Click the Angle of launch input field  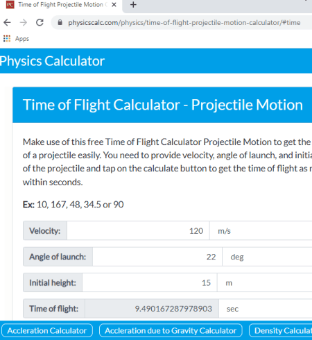coord(157,257)
